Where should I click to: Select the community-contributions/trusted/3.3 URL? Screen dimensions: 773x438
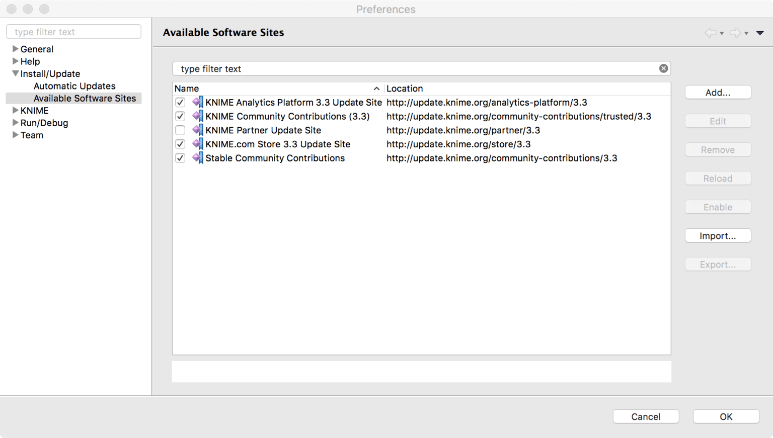tap(519, 117)
